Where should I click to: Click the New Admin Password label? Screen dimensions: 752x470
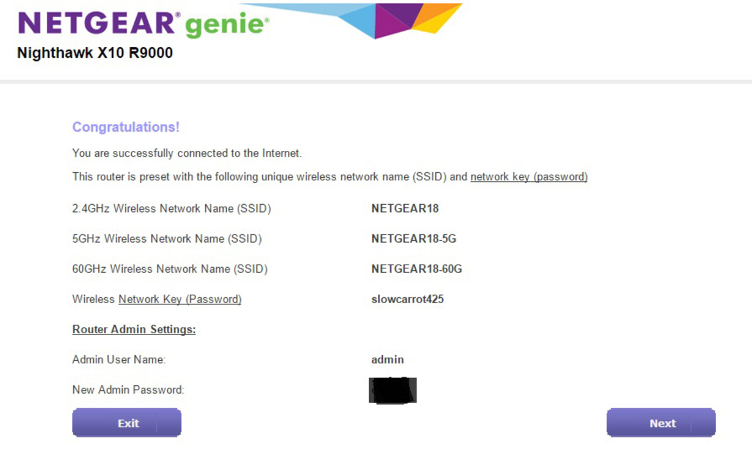coord(128,390)
